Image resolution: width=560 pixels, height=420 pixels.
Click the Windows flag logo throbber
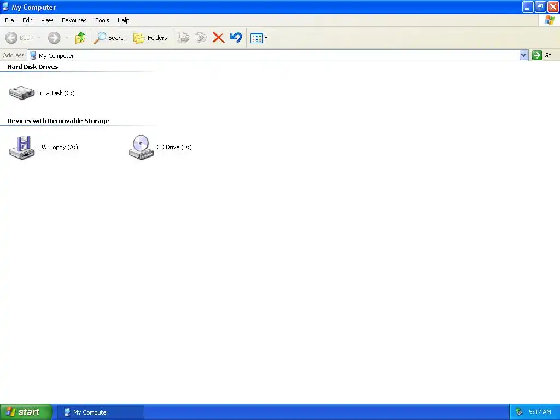click(549, 20)
